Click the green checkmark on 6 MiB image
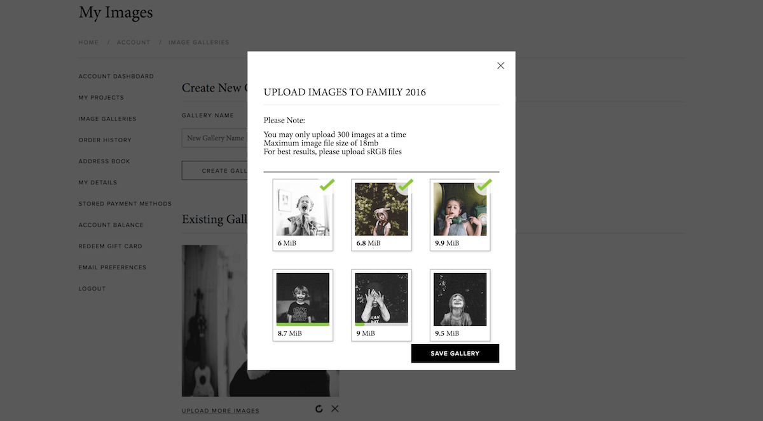This screenshot has height=421, width=763. tap(326, 185)
